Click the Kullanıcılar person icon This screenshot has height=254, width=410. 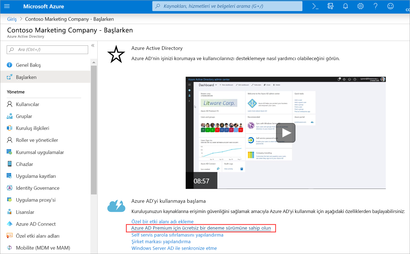pyautogui.click(x=9, y=104)
